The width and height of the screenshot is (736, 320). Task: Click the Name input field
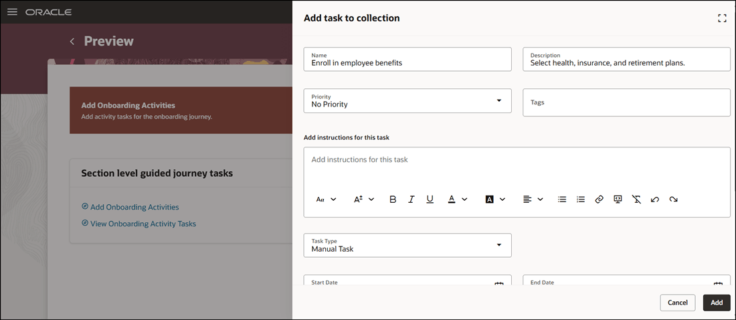(x=407, y=59)
